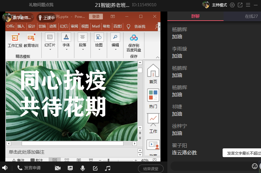Select the 教育培训 template icon
261x173 pixels.
[x=31, y=41]
